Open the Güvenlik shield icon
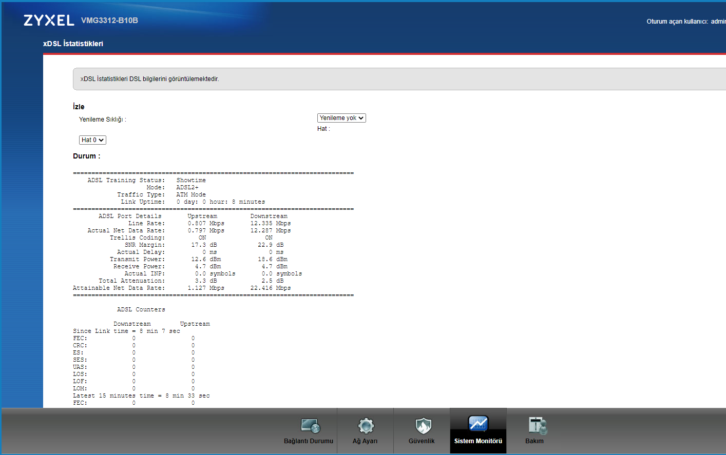This screenshot has height=455, width=726. pyautogui.click(x=423, y=425)
